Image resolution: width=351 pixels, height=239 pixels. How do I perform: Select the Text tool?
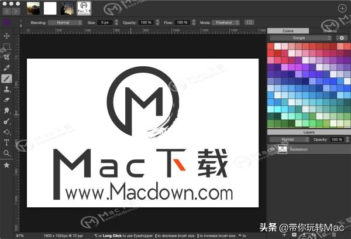coord(6,142)
